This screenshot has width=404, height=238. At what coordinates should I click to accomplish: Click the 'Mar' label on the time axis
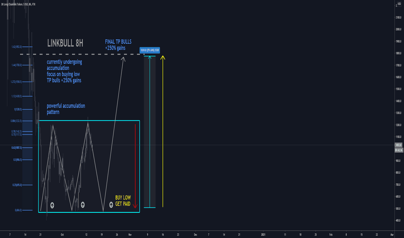point(392,235)
